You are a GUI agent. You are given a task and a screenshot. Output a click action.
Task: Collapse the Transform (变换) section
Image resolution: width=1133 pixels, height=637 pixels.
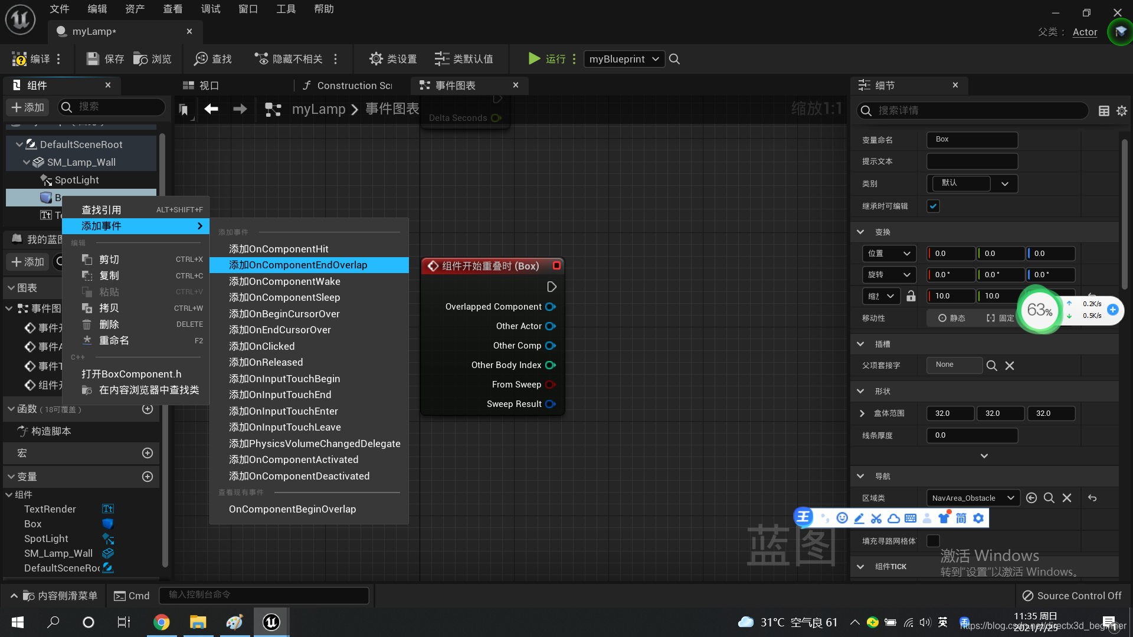(860, 232)
